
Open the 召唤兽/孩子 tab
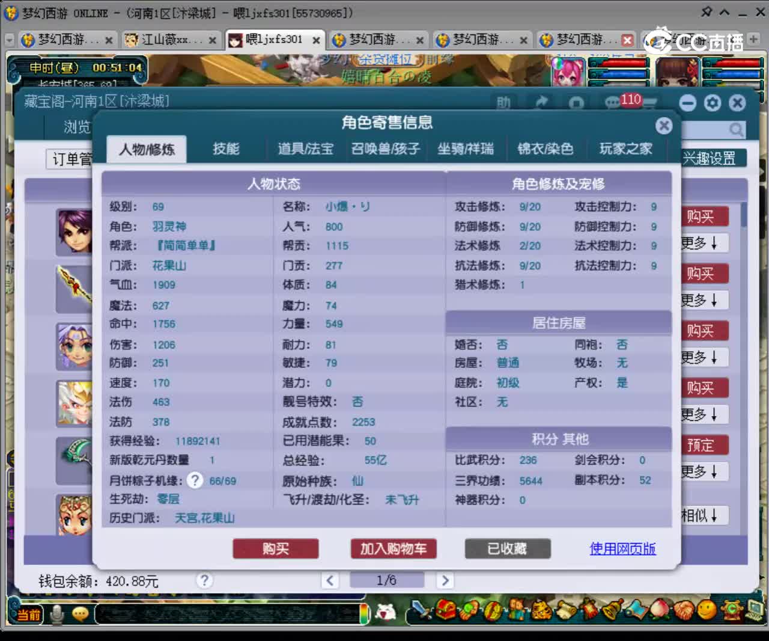coord(386,149)
